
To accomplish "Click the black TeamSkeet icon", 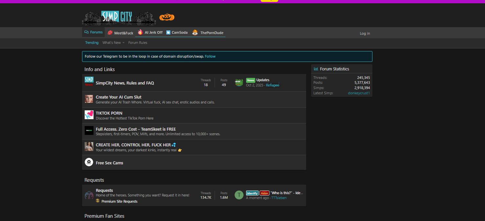I will [89, 131].
